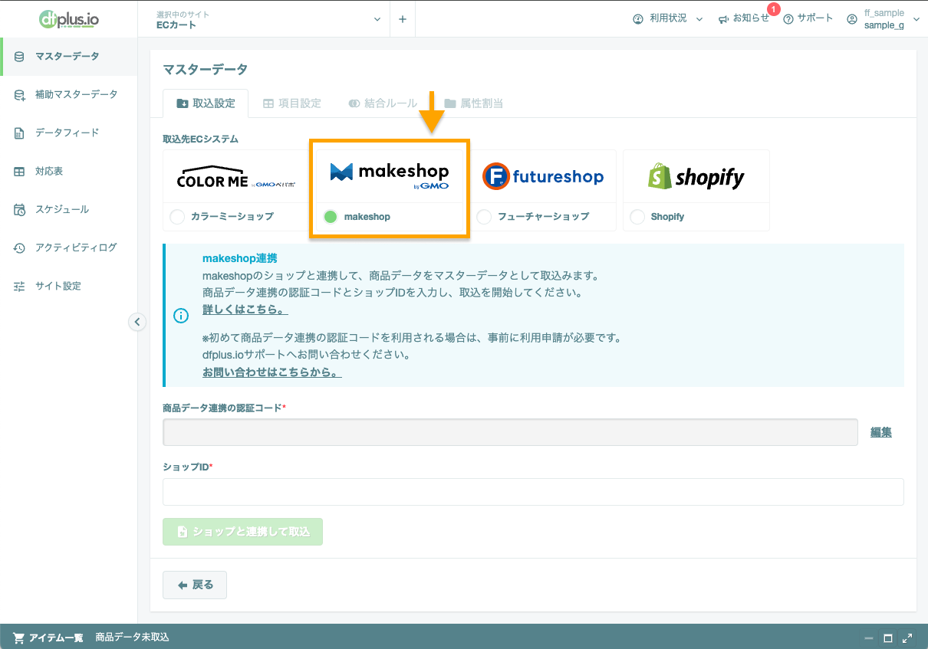Select the フューチャーショップ radio button
This screenshot has height=649, width=928.
tap(484, 217)
